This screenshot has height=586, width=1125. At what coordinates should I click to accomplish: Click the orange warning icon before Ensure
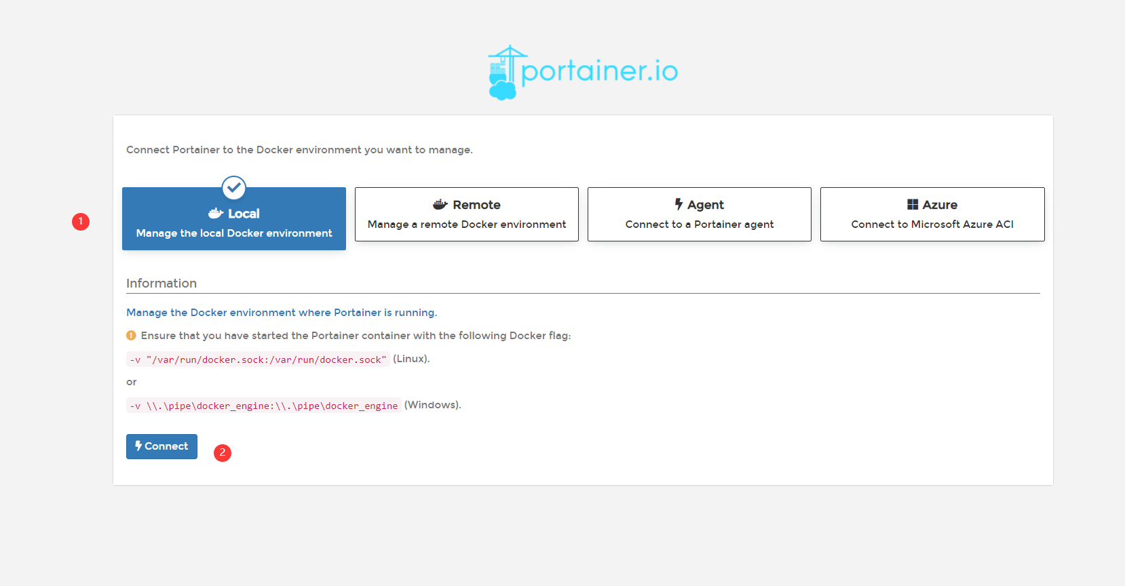click(x=131, y=335)
